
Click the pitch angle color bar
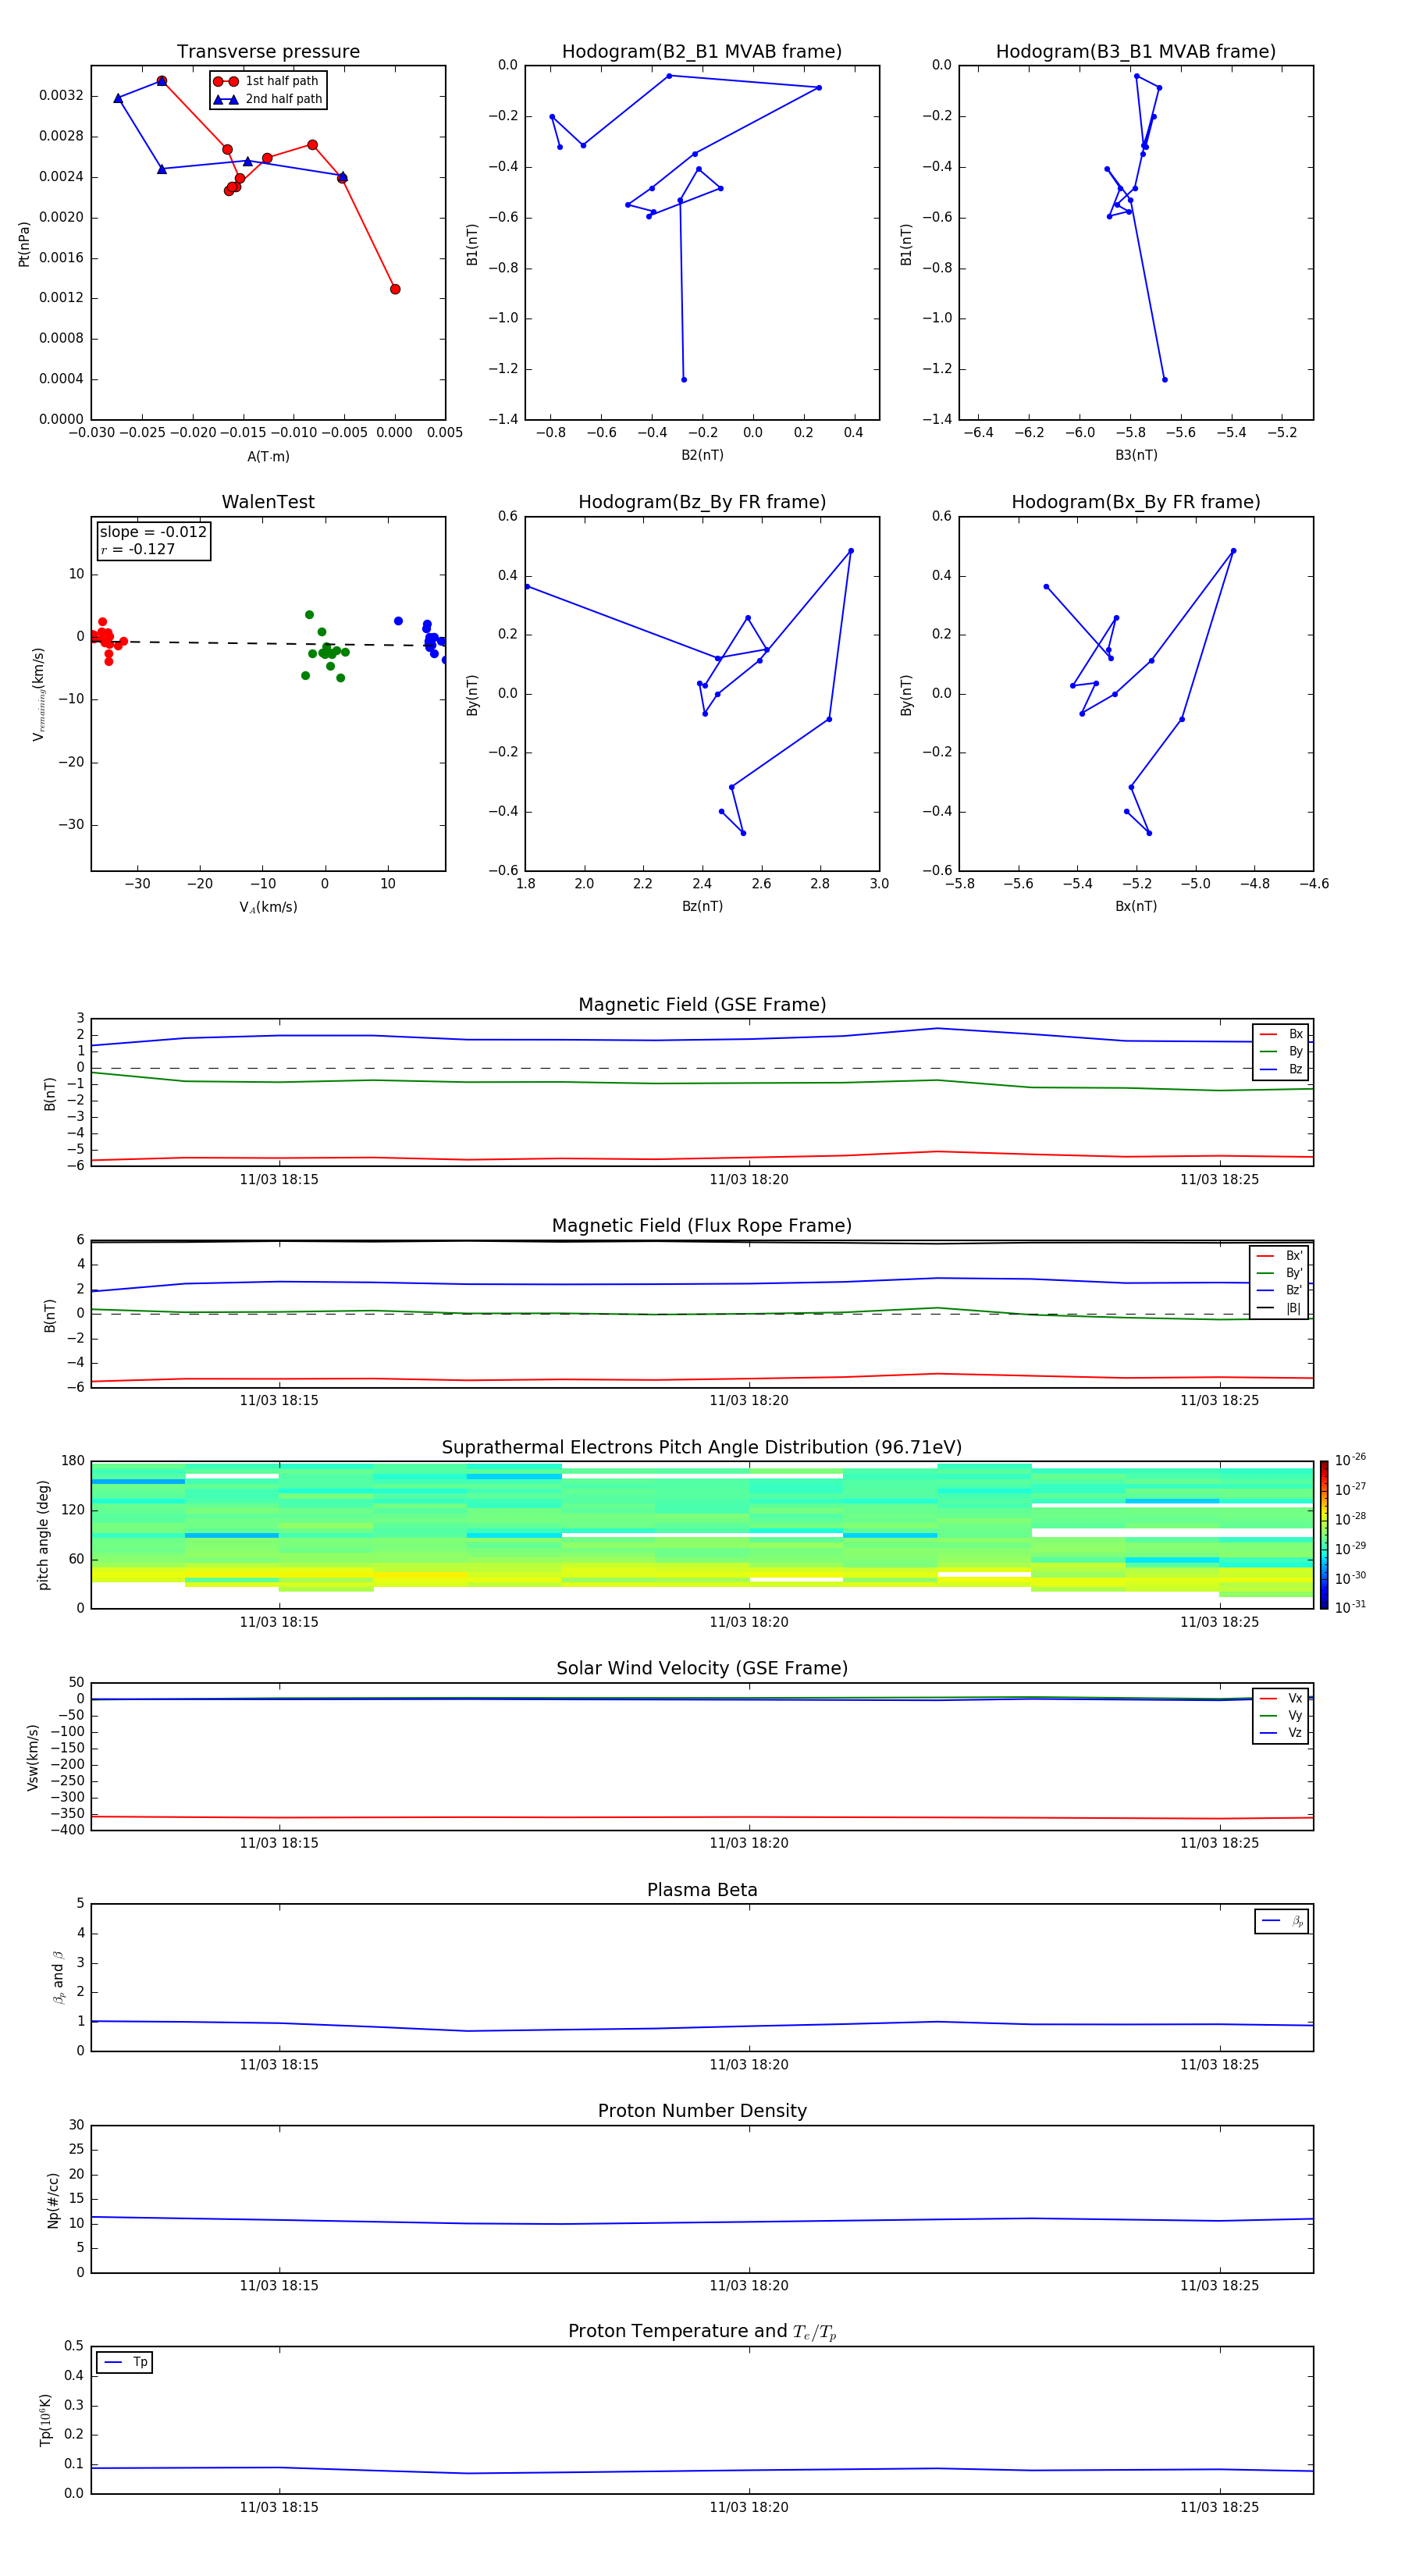tap(1324, 1535)
